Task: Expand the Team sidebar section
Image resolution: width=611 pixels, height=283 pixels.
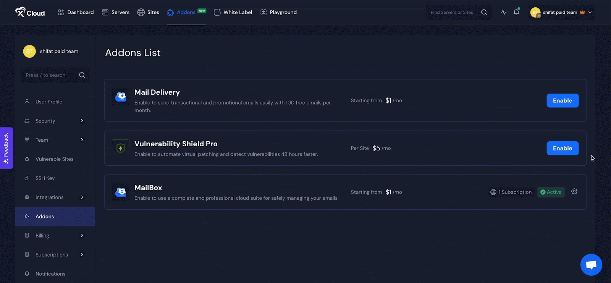Action: (x=82, y=140)
